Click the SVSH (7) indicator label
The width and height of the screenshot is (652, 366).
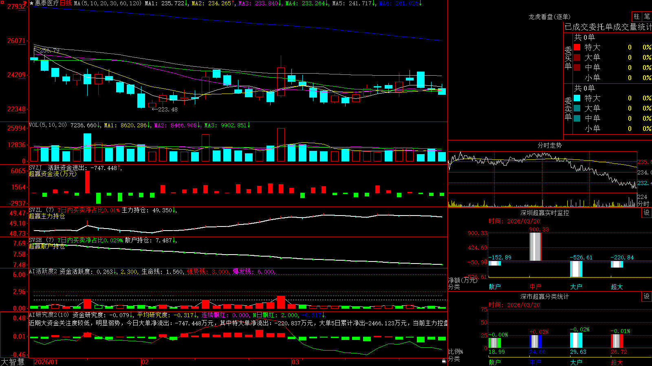pyautogui.click(x=41, y=240)
